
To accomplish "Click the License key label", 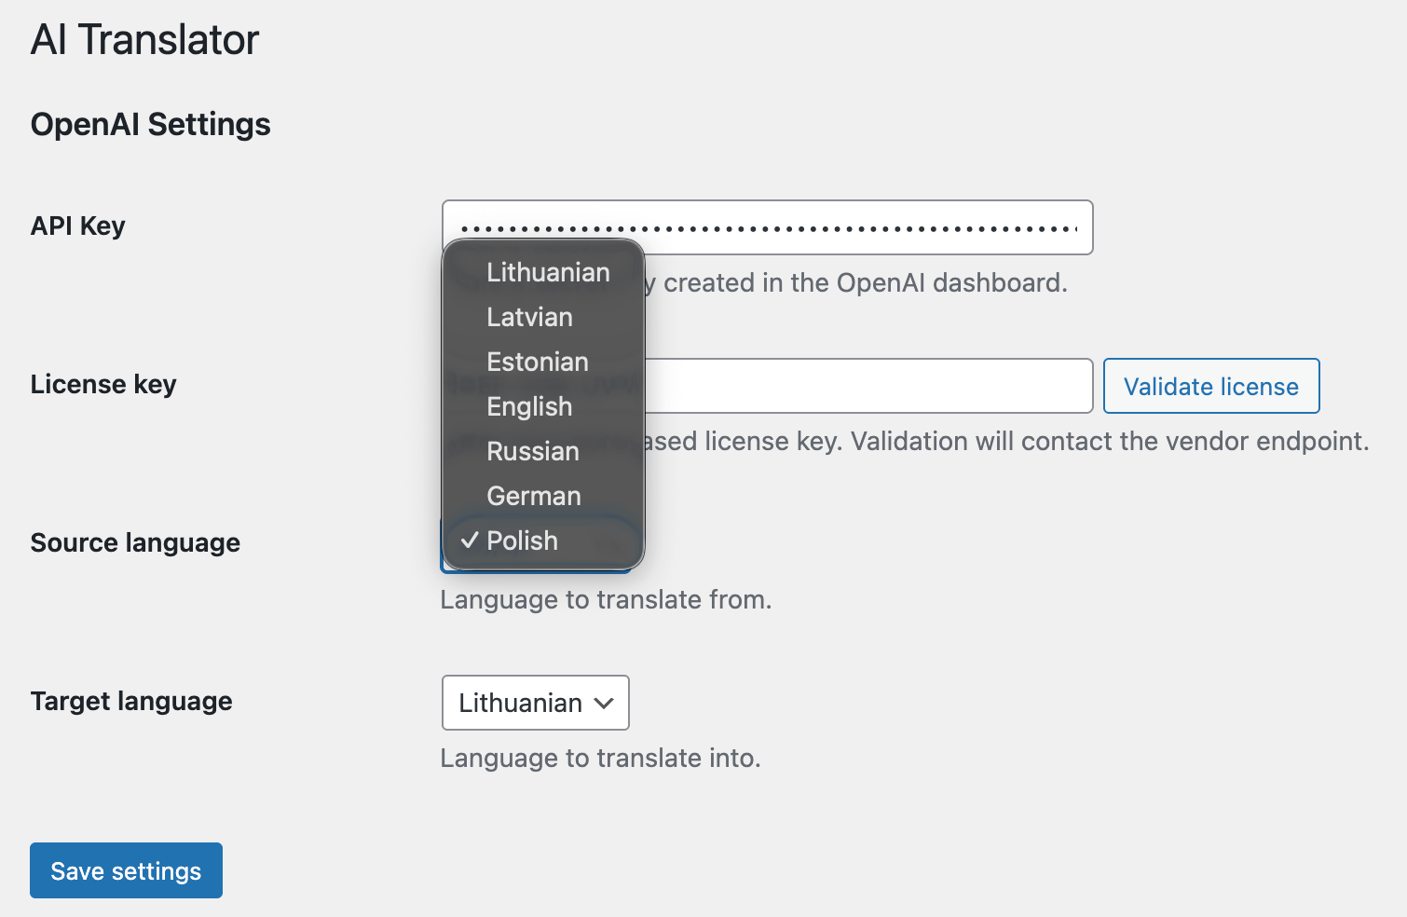I will click(103, 385).
